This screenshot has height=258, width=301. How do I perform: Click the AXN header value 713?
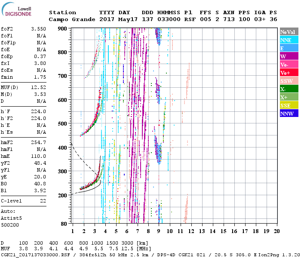point(229,19)
